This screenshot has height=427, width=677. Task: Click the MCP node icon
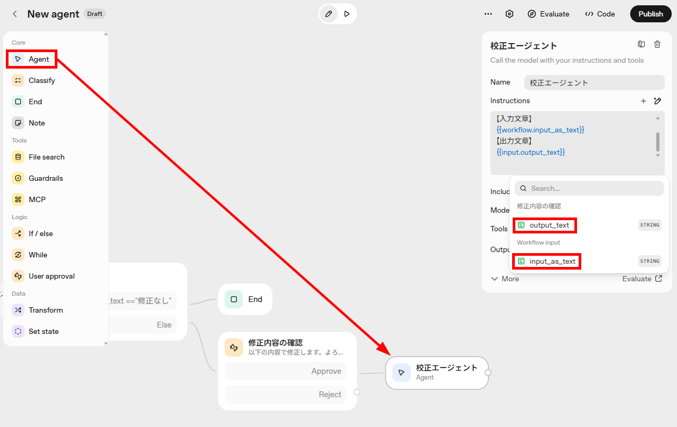(x=18, y=199)
